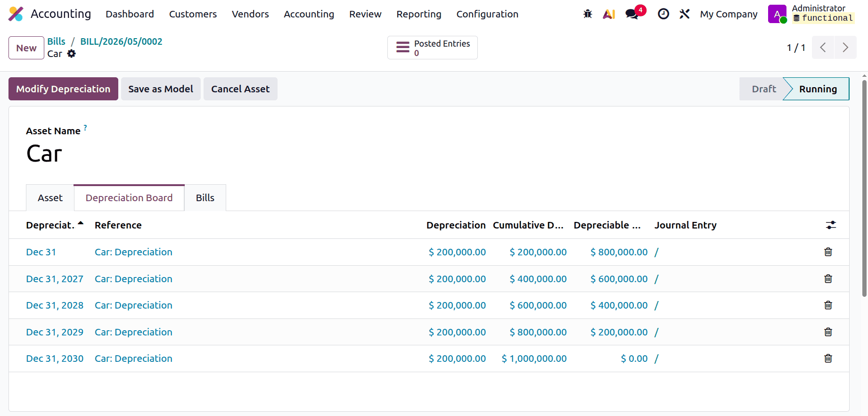The height and width of the screenshot is (416, 868).
Task: Open the Dashboard menu
Action: click(x=130, y=14)
